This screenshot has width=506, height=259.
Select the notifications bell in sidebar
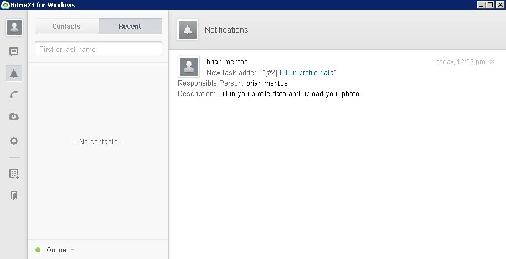pyautogui.click(x=14, y=73)
